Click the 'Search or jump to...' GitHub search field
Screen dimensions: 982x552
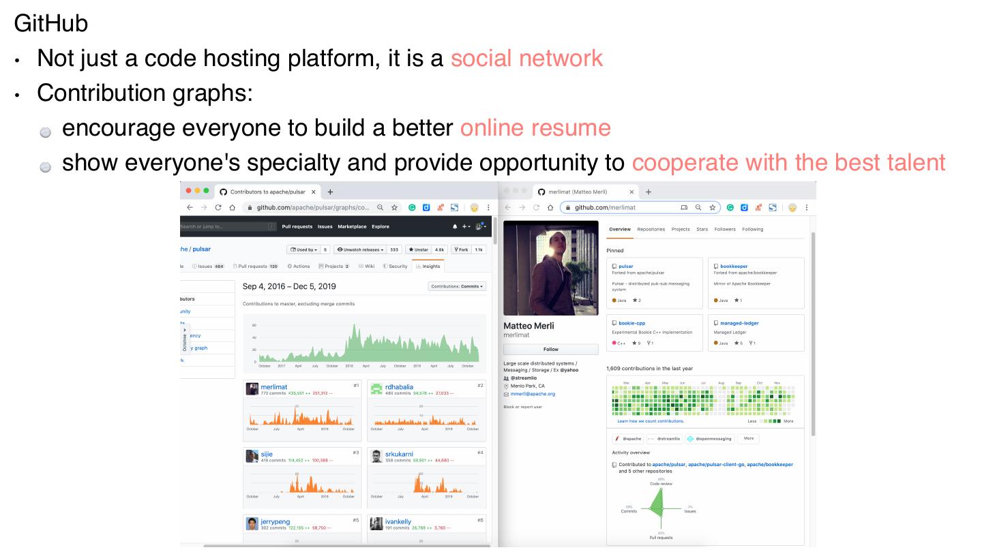(x=228, y=226)
